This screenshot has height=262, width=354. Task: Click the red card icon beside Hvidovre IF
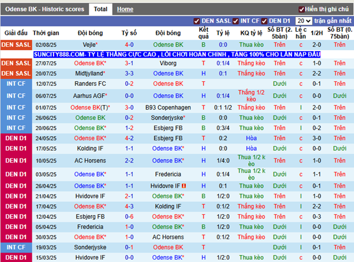pos(184,186)
